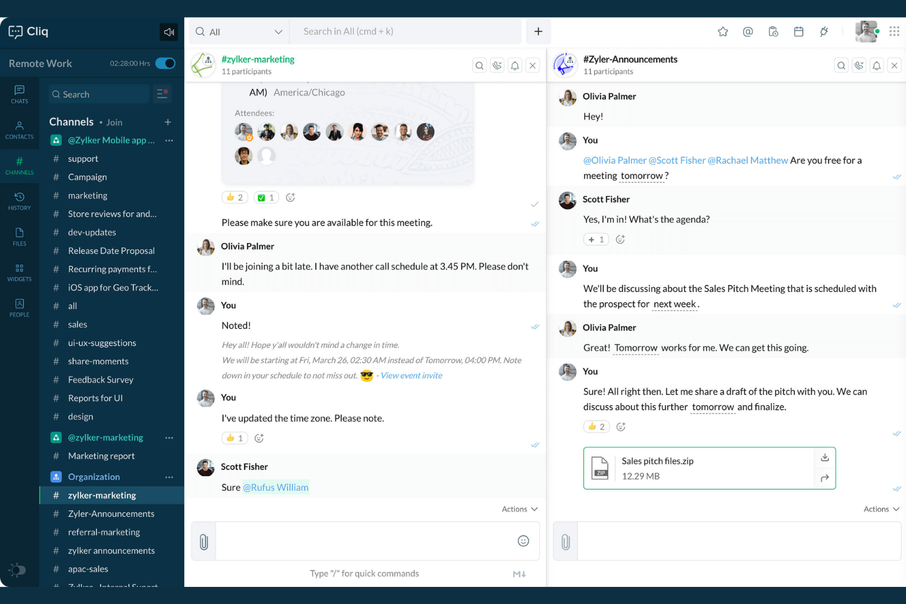Close the #zylker-marketing chat panel
The height and width of the screenshot is (604, 906).
(x=533, y=65)
